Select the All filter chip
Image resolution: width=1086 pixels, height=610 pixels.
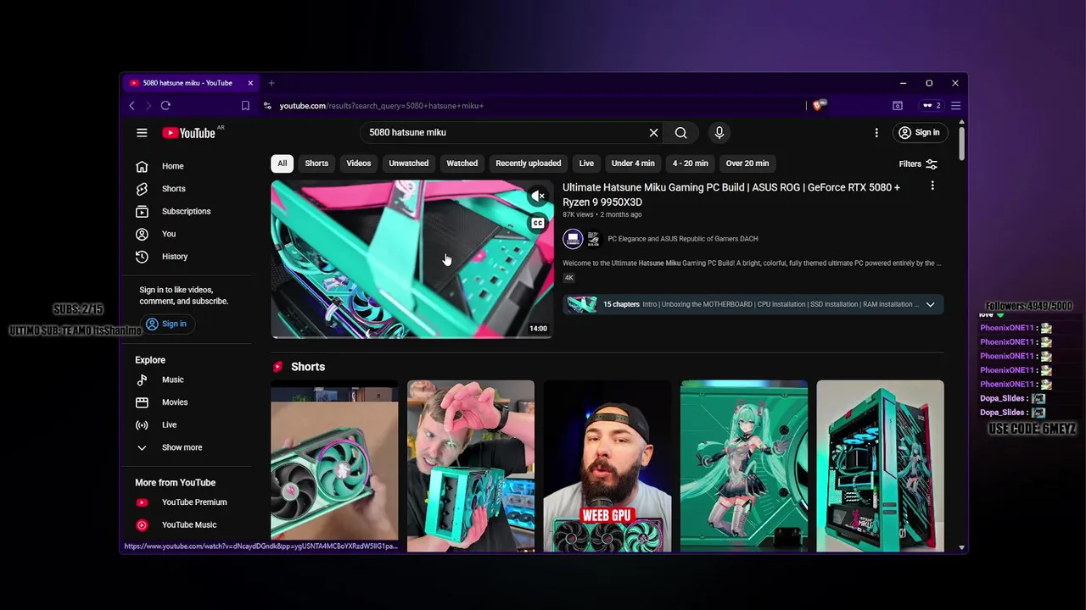pos(282,164)
